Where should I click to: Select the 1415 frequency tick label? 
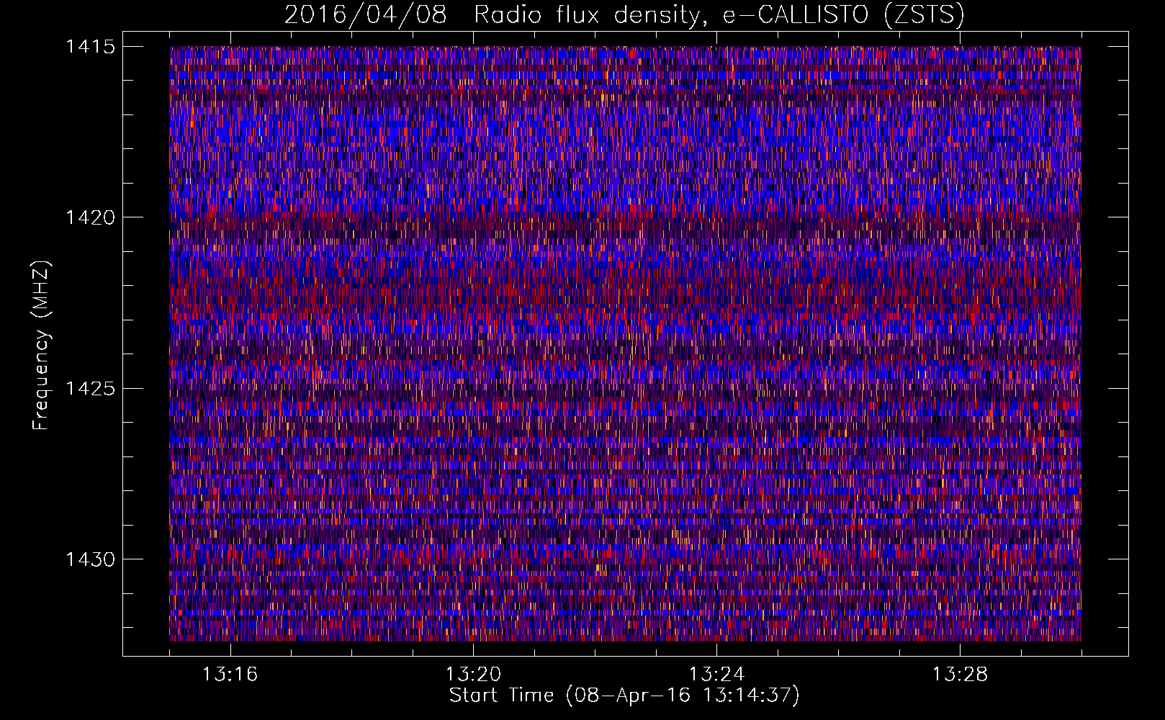[90, 47]
